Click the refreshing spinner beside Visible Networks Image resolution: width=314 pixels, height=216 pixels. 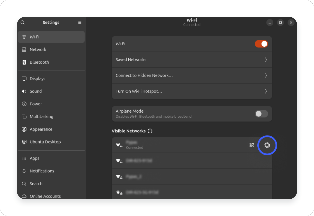(150, 131)
